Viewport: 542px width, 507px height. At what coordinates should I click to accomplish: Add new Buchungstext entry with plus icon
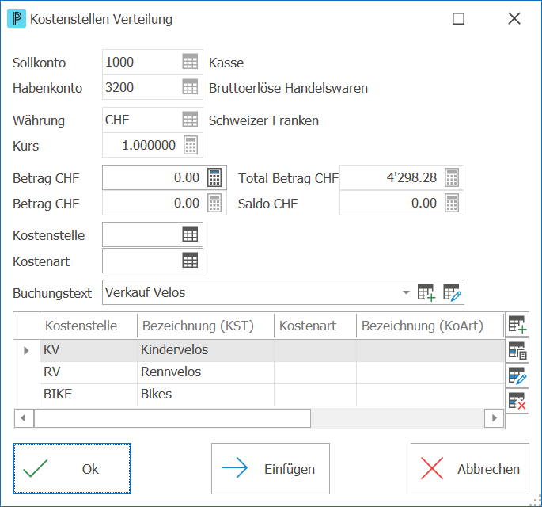click(426, 293)
